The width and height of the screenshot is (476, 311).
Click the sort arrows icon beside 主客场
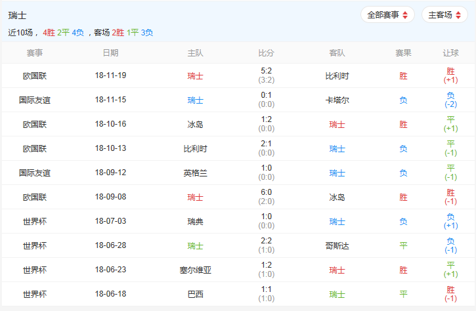point(458,15)
